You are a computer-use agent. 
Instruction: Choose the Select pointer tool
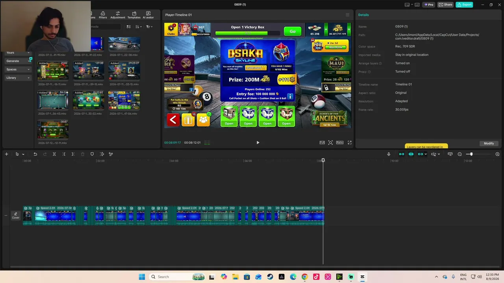[17, 154]
